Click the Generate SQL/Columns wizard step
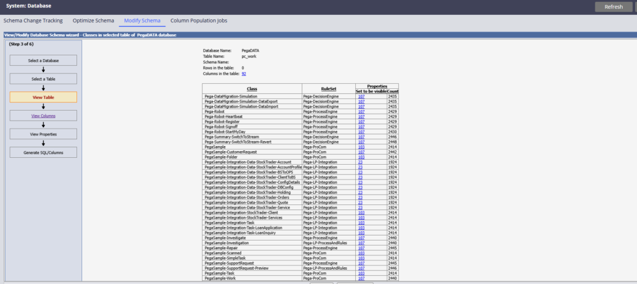Viewport: 637px width, 284px height. click(x=44, y=152)
